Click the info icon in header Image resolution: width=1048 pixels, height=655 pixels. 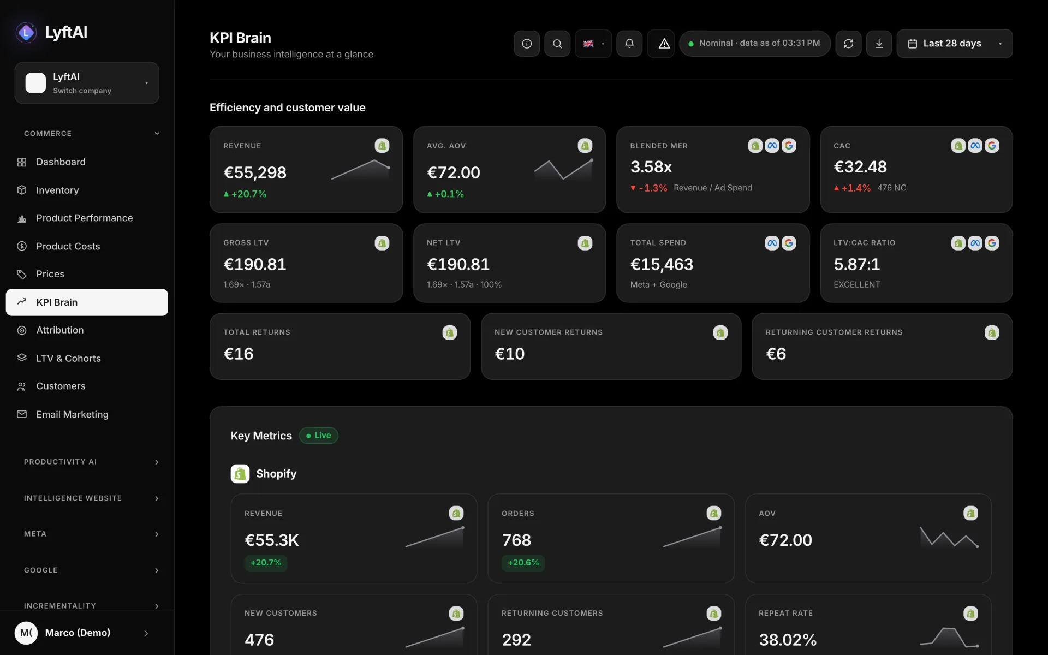(x=527, y=44)
